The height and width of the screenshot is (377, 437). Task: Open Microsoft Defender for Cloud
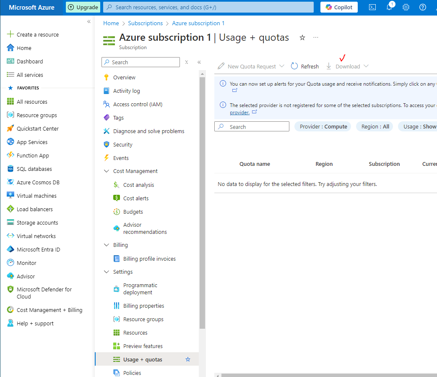[x=44, y=293]
